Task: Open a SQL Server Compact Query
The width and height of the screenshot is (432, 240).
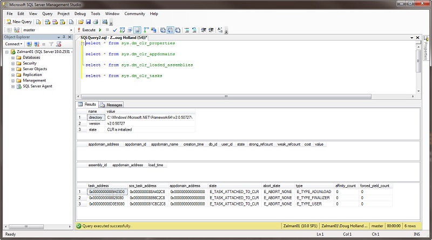Action: pos(71,22)
